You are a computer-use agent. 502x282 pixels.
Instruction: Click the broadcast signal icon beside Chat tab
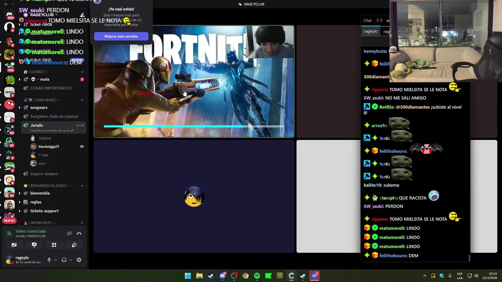click(x=379, y=20)
